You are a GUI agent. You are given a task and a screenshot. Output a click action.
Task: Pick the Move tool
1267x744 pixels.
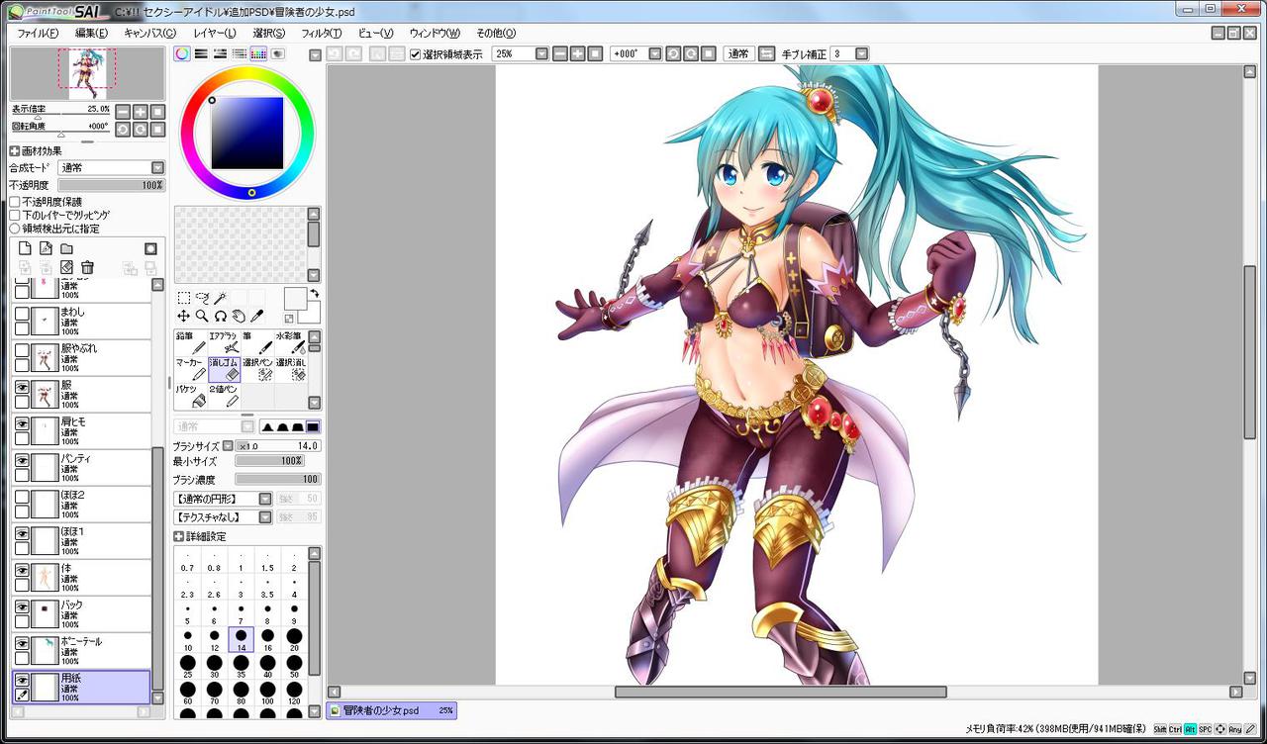tap(184, 316)
